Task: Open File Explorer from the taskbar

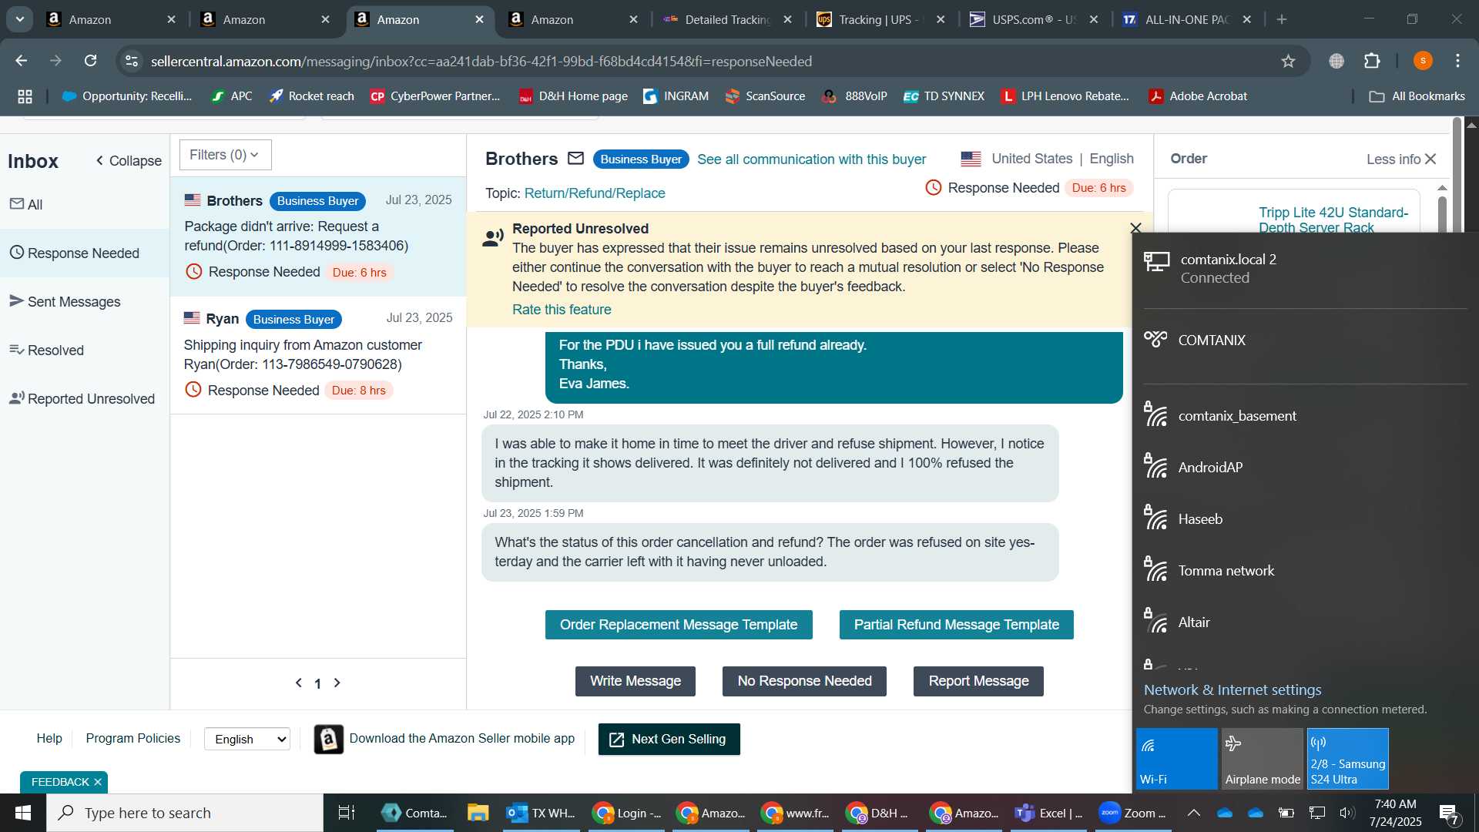Action: click(x=478, y=813)
